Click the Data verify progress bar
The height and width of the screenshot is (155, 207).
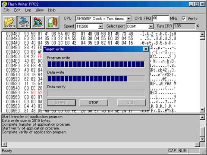(96, 93)
